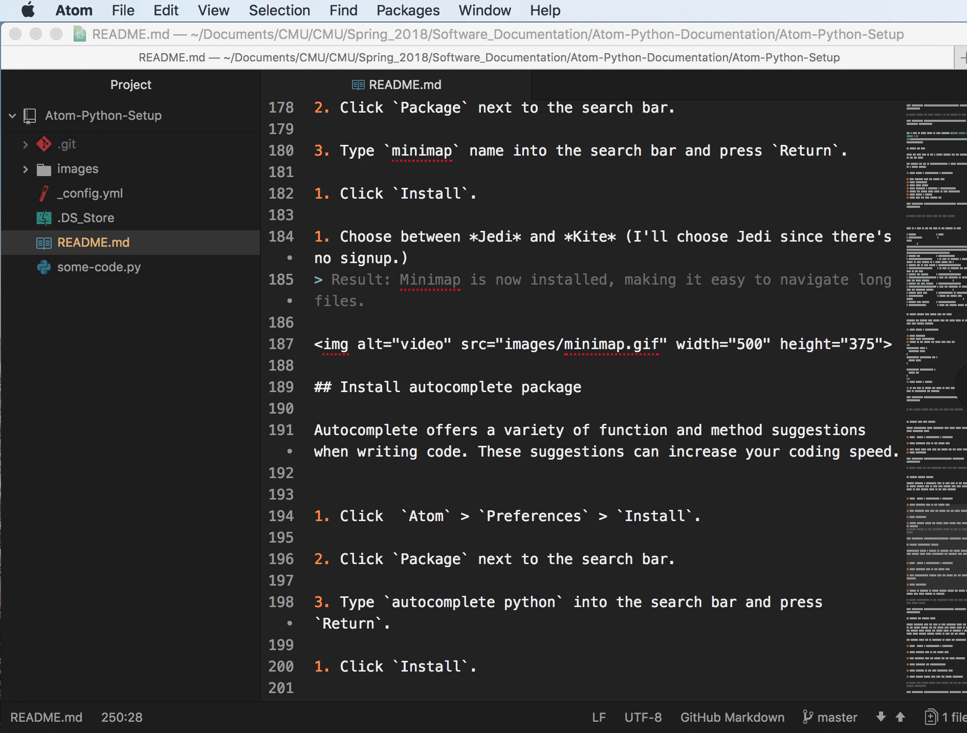The image size is (967, 733).
Task: Open the Find menu
Action: (x=343, y=10)
